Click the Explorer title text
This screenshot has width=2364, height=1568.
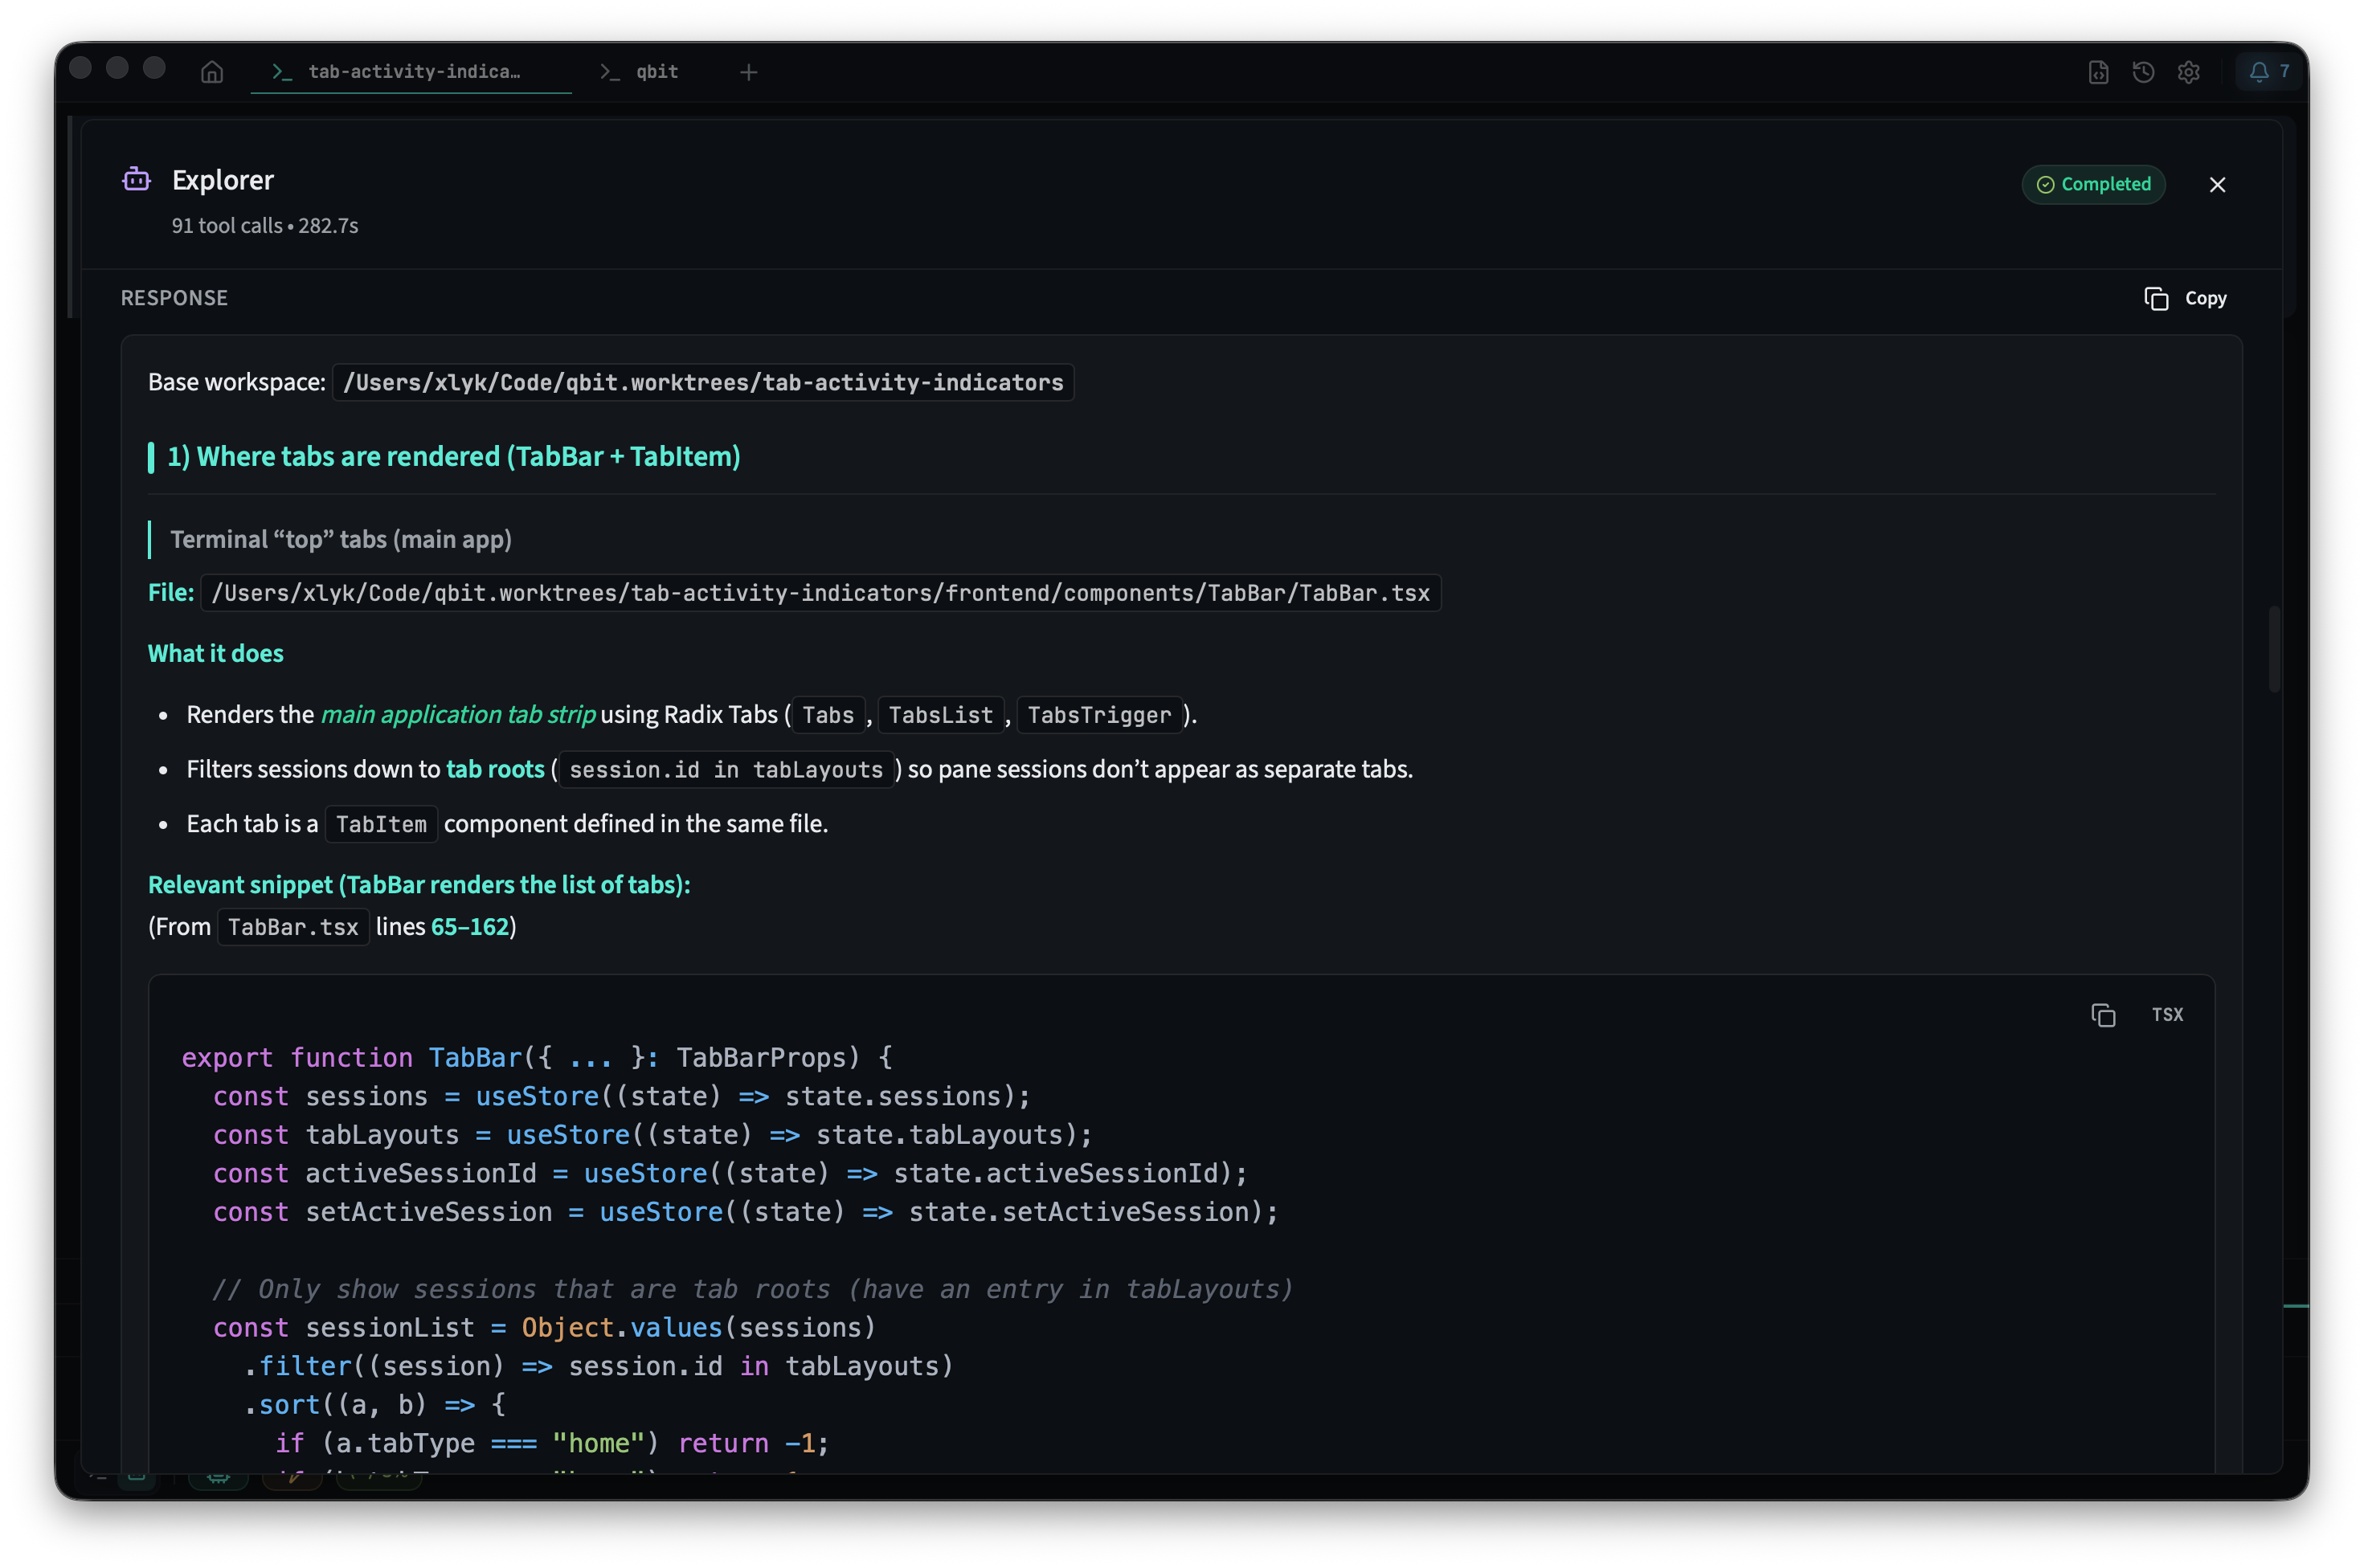click(223, 180)
